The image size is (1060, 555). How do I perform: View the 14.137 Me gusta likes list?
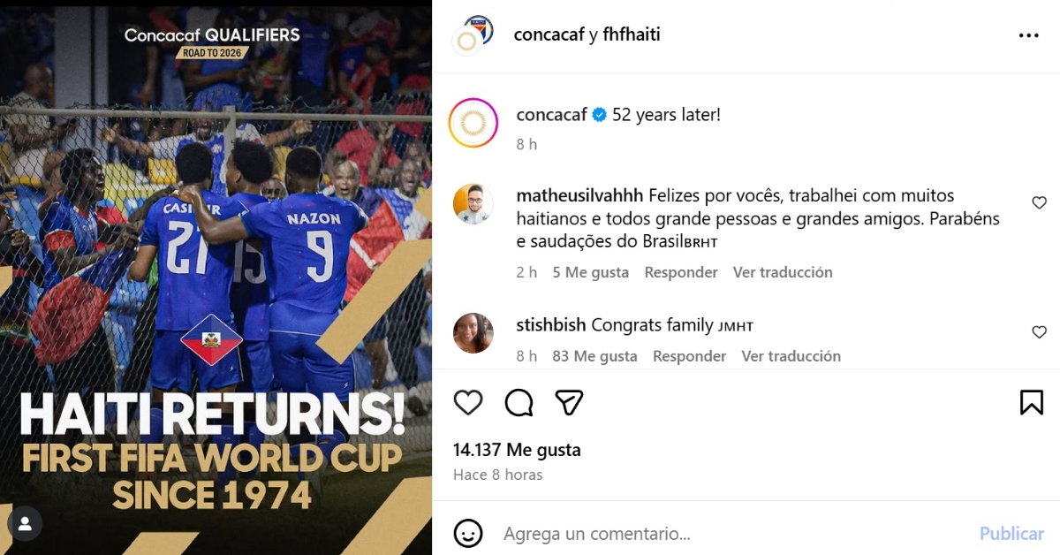(517, 450)
